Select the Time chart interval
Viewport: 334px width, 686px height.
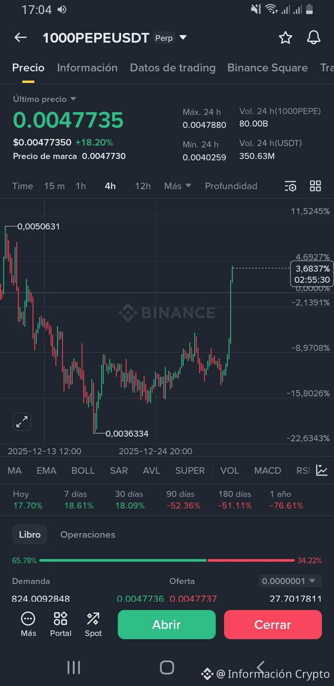coord(23,186)
